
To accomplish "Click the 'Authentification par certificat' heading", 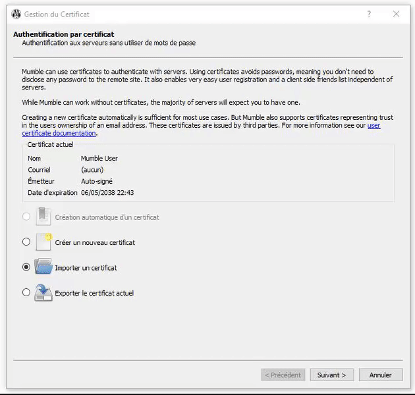I will tap(64, 34).
